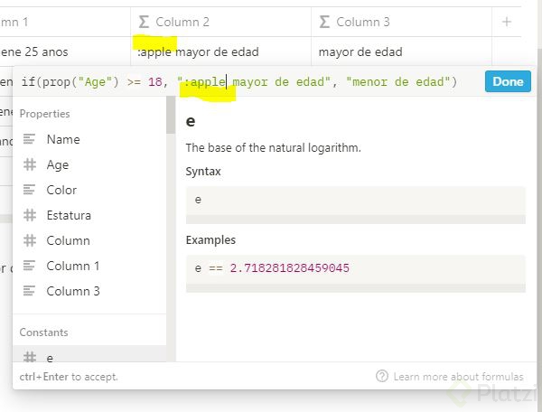Click the "ctrl+Enter to accept." hint
This screenshot has height=412, width=542.
[69, 377]
